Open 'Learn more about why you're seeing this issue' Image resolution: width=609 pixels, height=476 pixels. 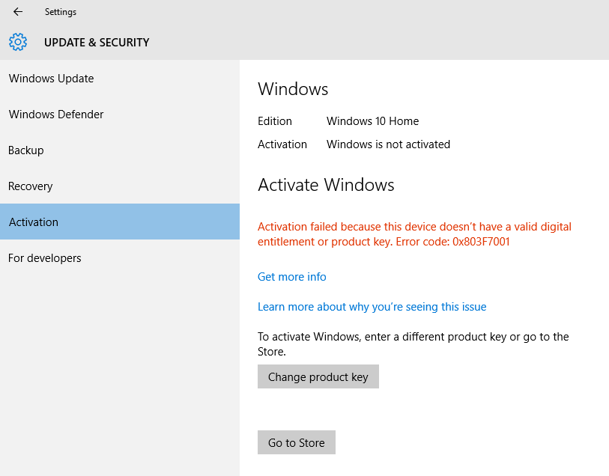tap(372, 307)
